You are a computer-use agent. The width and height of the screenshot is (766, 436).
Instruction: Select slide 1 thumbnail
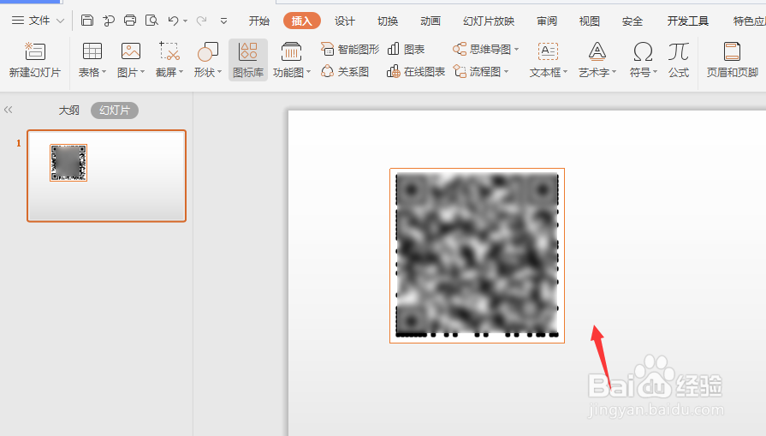[x=106, y=176]
